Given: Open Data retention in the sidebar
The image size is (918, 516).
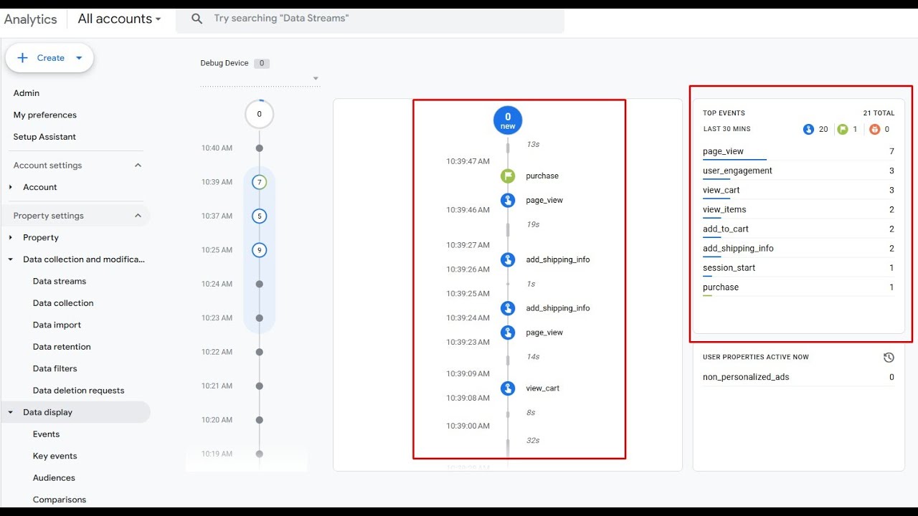Looking at the screenshot, I should point(62,347).
